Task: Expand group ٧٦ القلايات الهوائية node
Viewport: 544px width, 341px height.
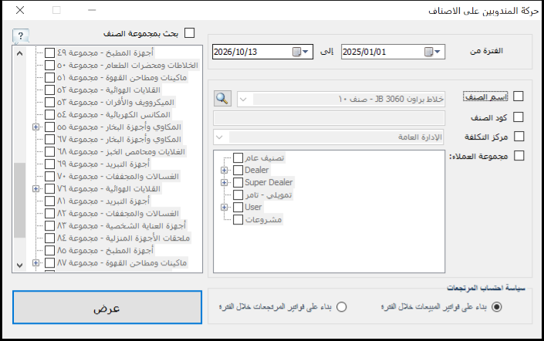Action: [x=35, y=189]
